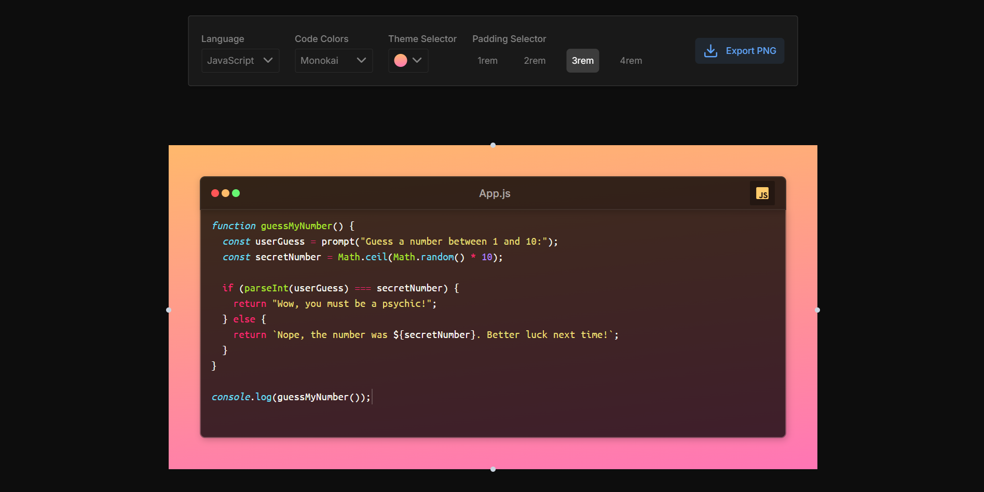Switch padding to 4rem
Screen dimensions: 984x492
click(631, 60)
